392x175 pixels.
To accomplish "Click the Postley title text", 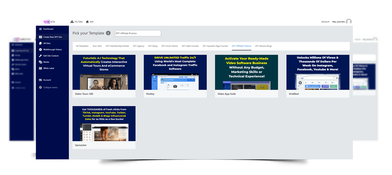I will pos(150,94).
